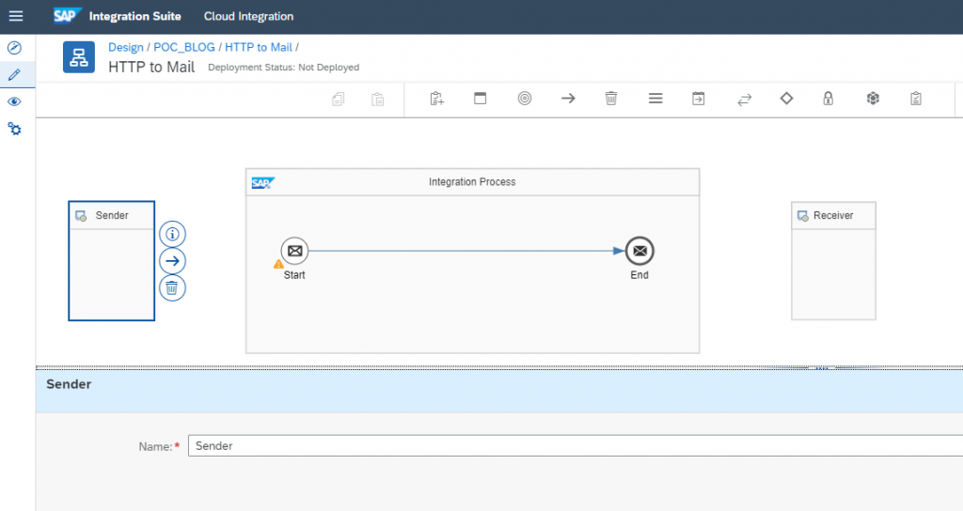Click the Copy toolbar icon

point(338,99)
